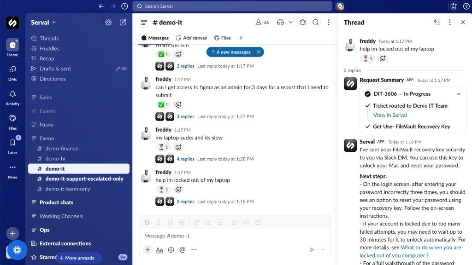Screen dimensions: 472x265
Task: Open the View in Serval link
Action: tap(390, 115)
